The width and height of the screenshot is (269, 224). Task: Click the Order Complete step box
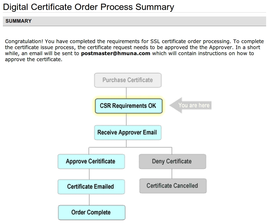91,212
